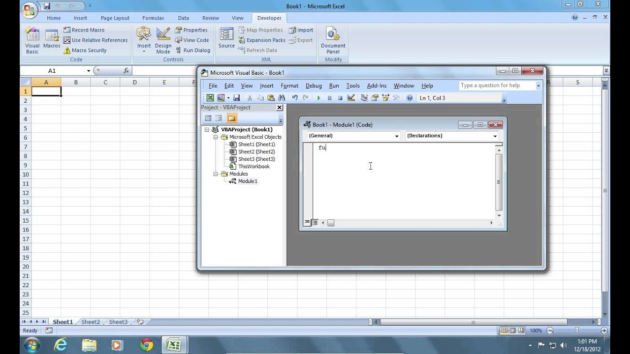Screen dimensions: 630x354
Task: Switch to the Formulas ribbon tab
Action: tap(153, 18)
